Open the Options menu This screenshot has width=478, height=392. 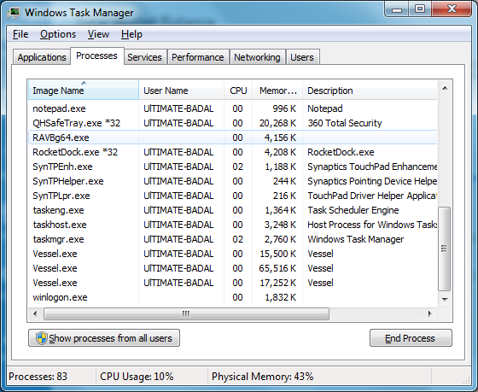click(58, 34)
